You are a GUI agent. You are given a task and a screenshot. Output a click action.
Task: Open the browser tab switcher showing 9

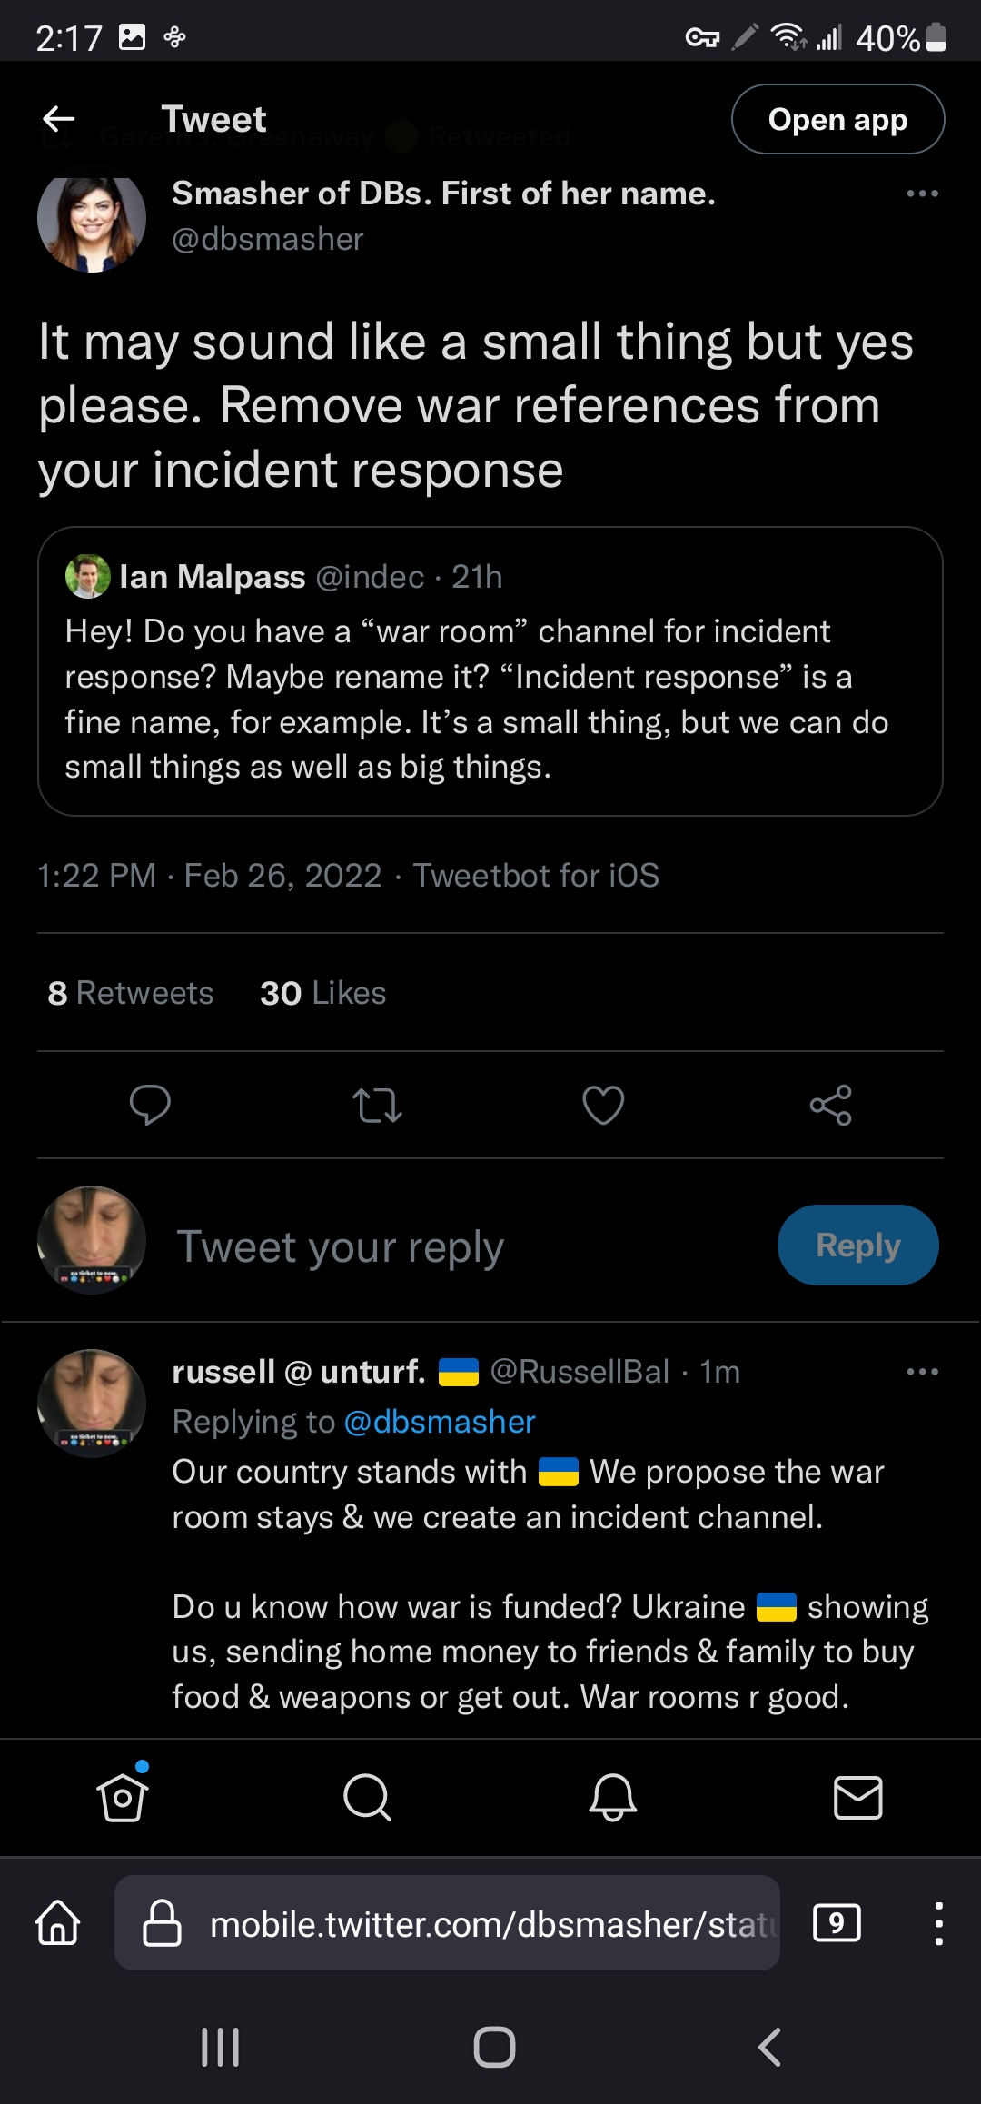(837, 1923)
